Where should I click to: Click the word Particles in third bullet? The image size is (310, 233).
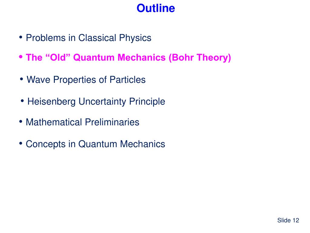(x=127, y=80)
